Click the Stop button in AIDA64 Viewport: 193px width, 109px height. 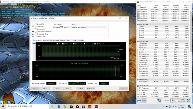tap(45, 89)
